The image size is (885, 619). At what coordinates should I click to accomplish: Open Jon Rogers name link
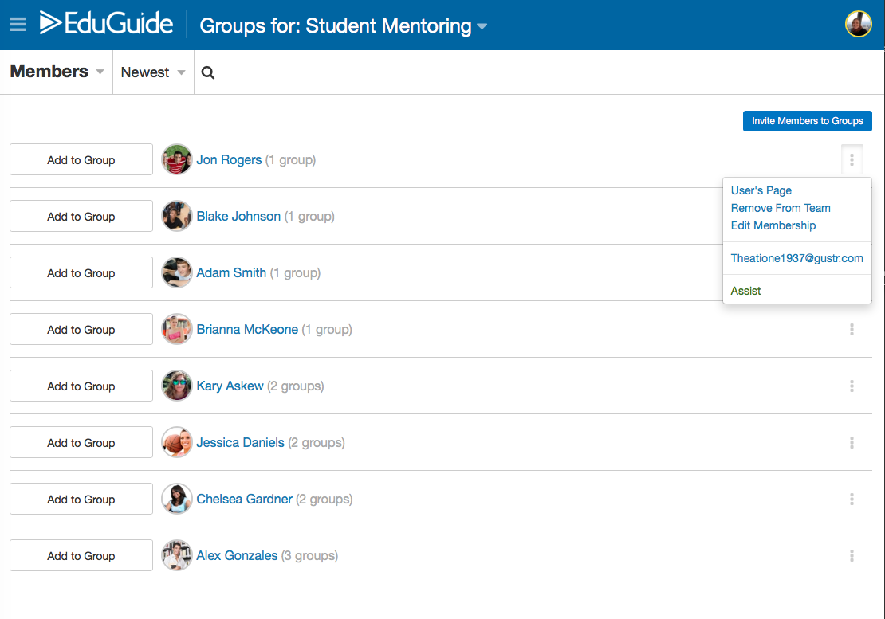click(229, 159)
